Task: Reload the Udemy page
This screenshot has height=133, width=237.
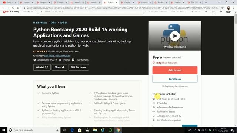Action: coord(13,8)
